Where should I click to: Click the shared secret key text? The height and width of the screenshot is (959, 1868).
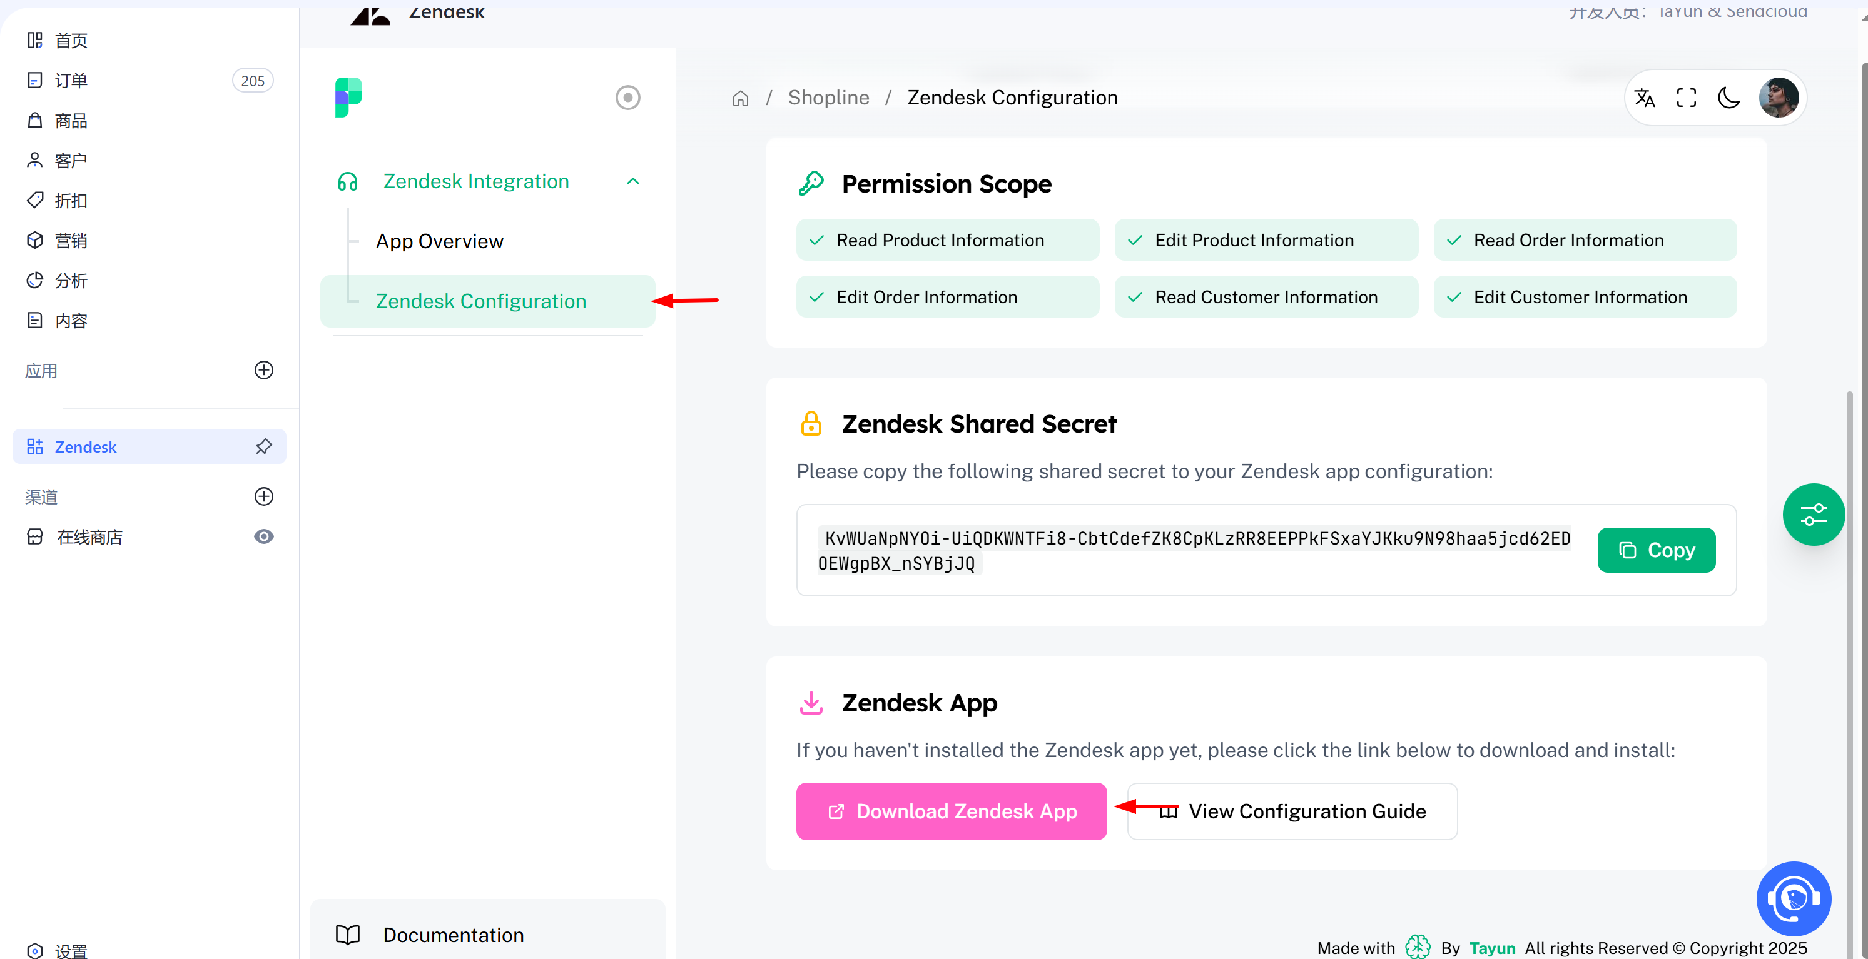[1194, 550]
